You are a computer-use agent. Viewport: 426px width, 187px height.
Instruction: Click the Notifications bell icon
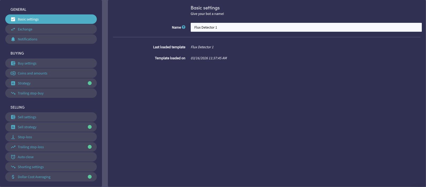coord(13,39)
